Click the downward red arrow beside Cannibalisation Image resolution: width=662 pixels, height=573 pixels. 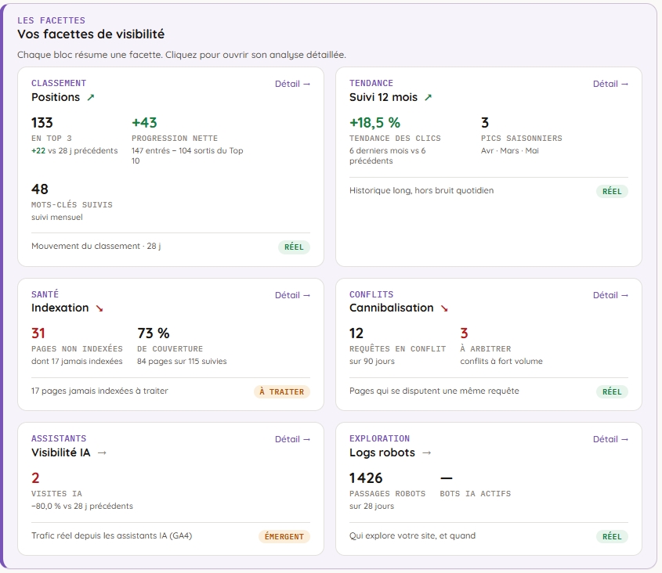click(x=444, y=308)
